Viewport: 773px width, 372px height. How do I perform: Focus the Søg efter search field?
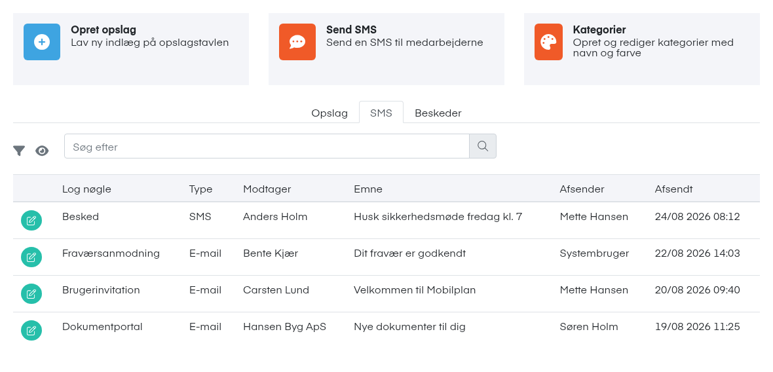tap(267, 146)
